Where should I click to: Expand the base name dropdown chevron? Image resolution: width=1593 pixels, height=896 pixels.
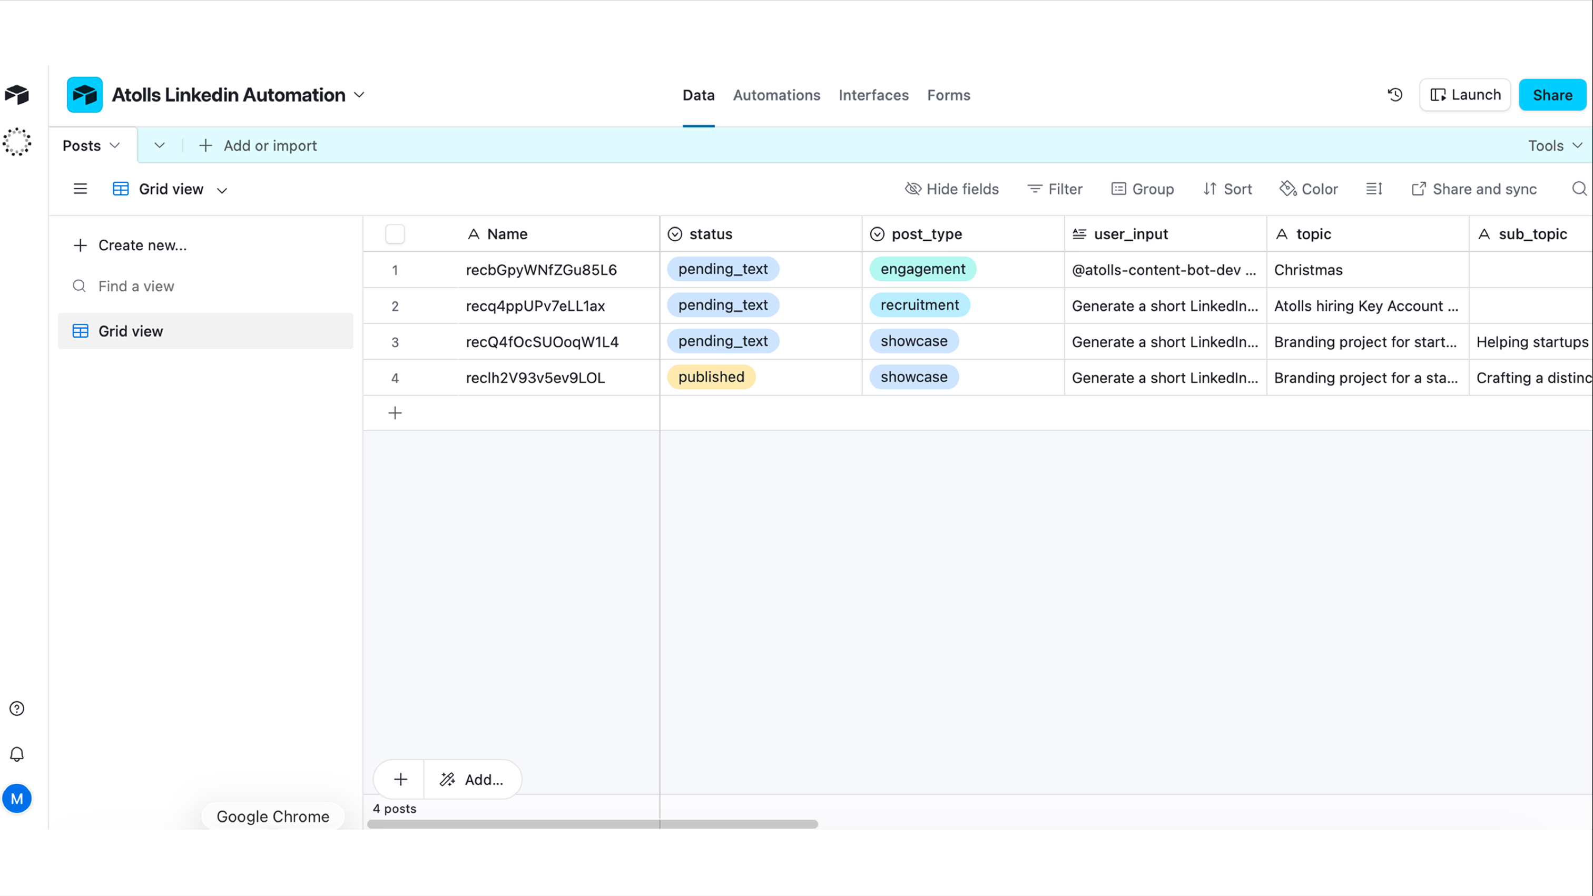point(359,95)
